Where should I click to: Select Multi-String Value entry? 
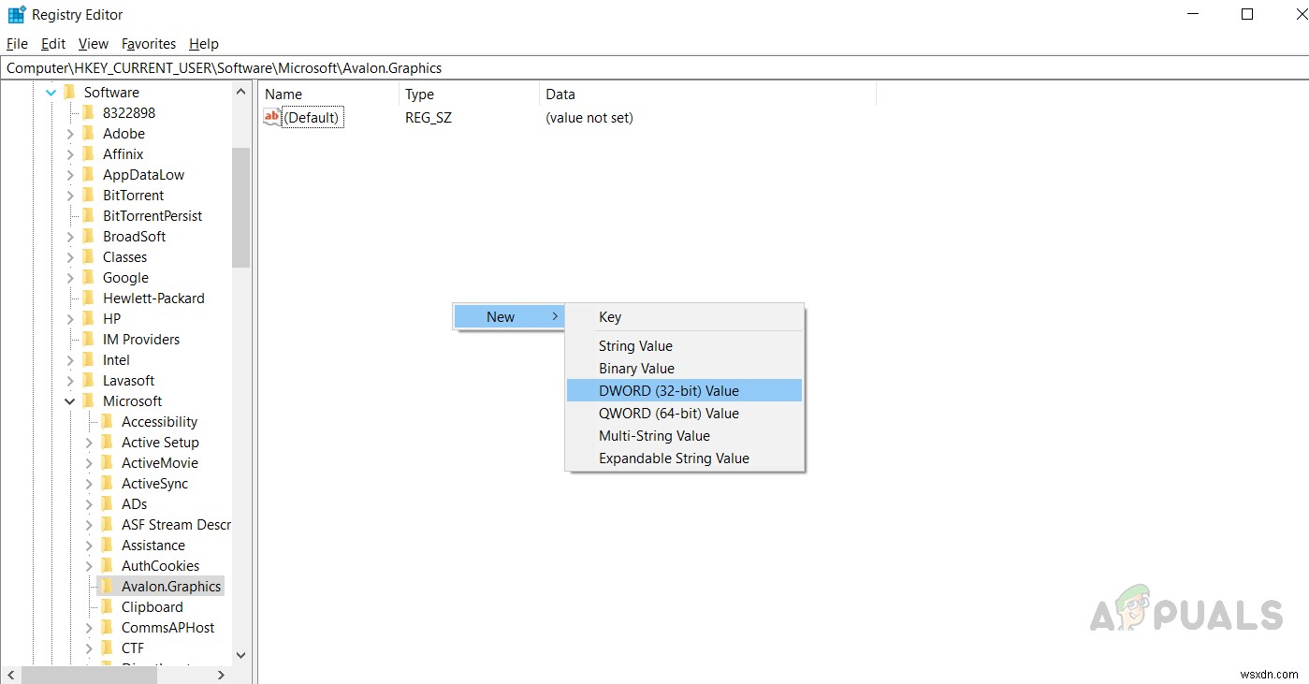pyautogui.click(x=684, y=435)
